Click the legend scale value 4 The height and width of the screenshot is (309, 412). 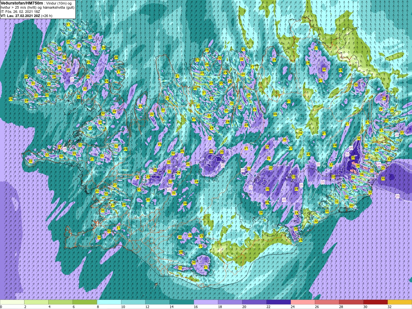coord(49,307)
